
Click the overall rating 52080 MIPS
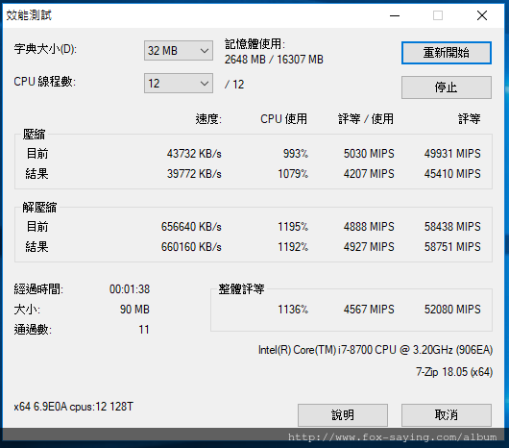(x=452, y=310)
